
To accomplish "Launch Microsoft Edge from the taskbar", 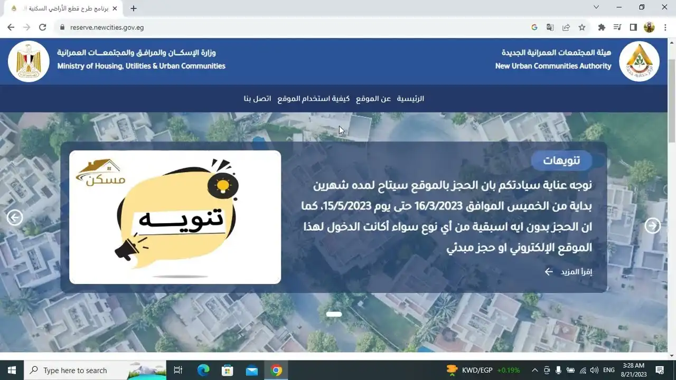I will 203,370.
